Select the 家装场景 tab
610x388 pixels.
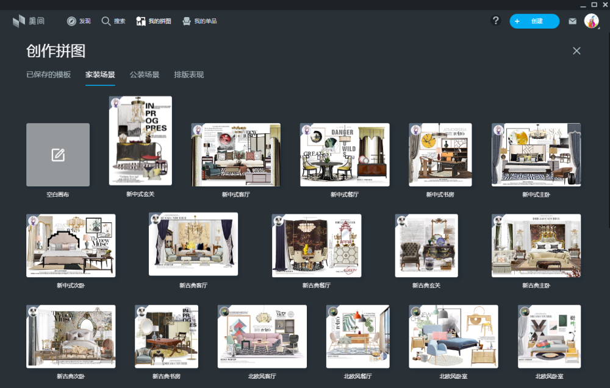pos(100,75)
